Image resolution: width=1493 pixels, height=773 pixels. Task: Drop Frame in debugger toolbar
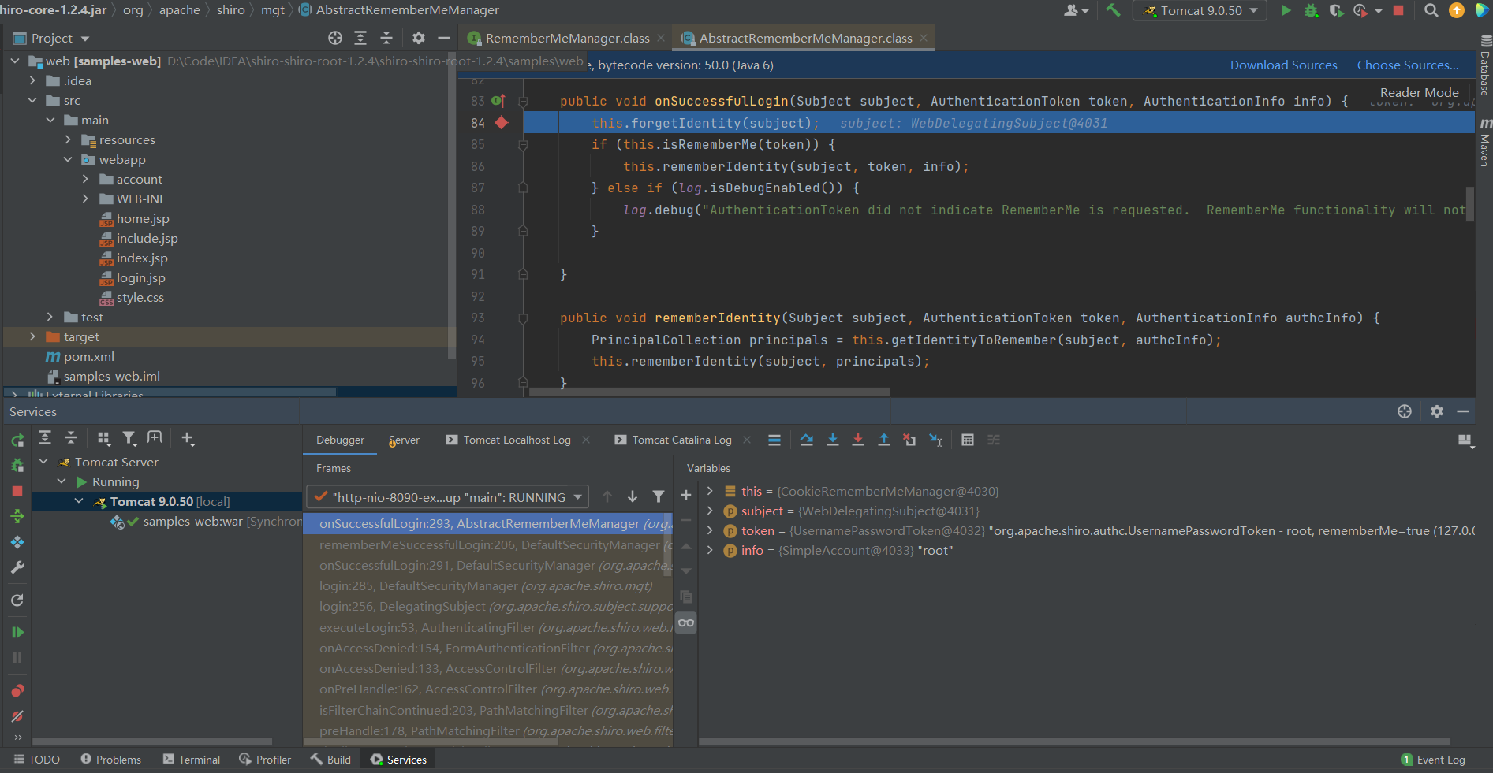(x=909, y=440)
